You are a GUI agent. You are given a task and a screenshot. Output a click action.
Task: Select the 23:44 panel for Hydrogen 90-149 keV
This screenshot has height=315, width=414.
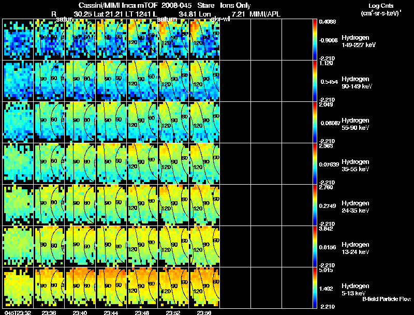tap(111, 81)
